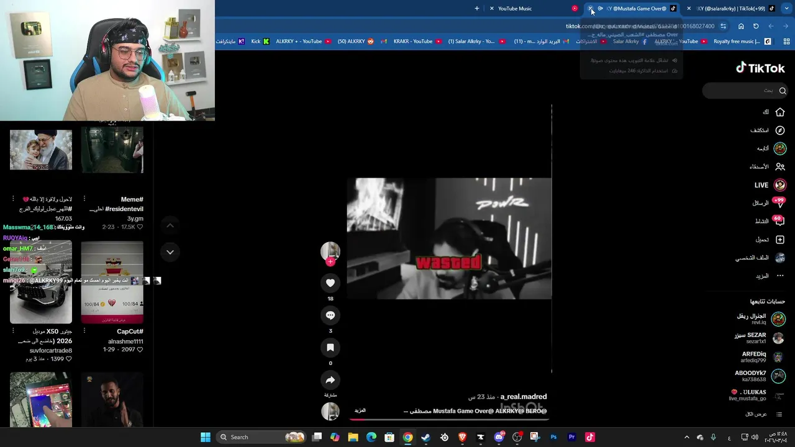Open the TikTok For You home icon
Image resolution: width=795 pixels, height=447 pixels.
pyautogui.click(x=780, y=112)
